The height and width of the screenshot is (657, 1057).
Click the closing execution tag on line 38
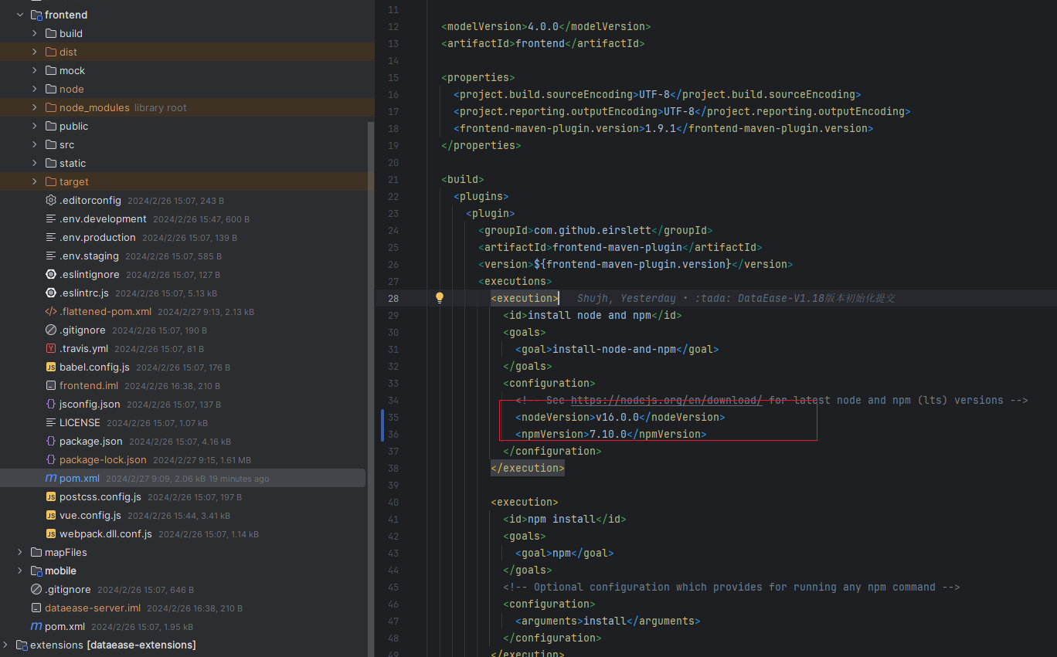(x=528, y=468)
